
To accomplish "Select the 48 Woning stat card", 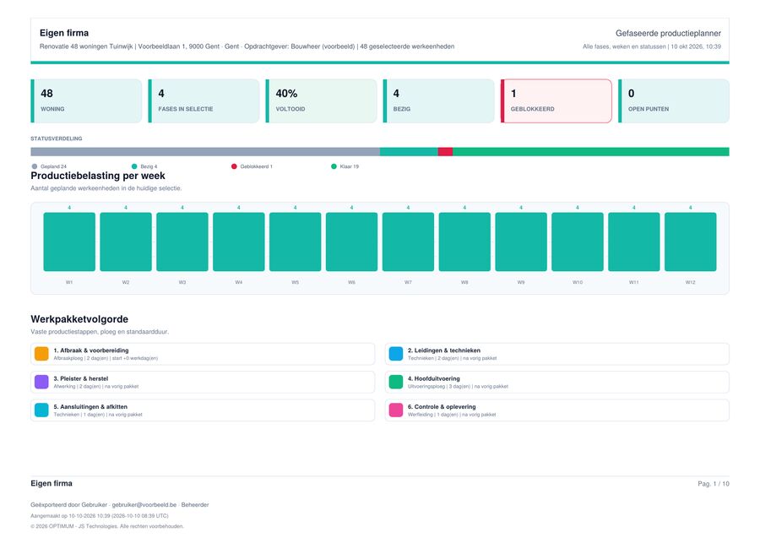I will coord(86,101).
